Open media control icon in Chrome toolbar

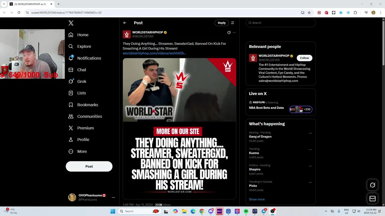click(x=366, y=13)
